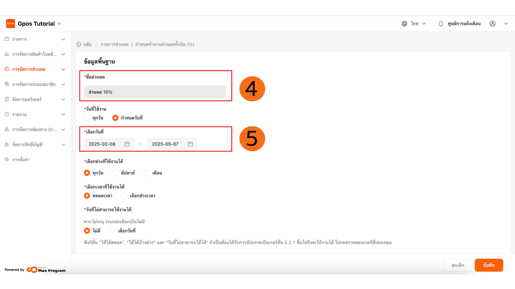515x289 pixels.
Task: Select the เลือกช่วงเวลา radio option
Action: pyautogui.click(x=124, y=196)
